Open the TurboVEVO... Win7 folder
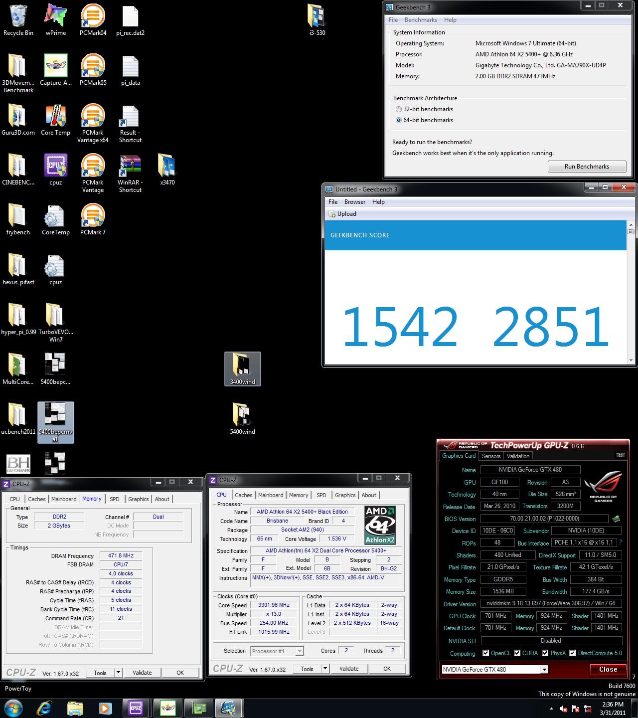 pyautogui.click(x=55, y=323)
